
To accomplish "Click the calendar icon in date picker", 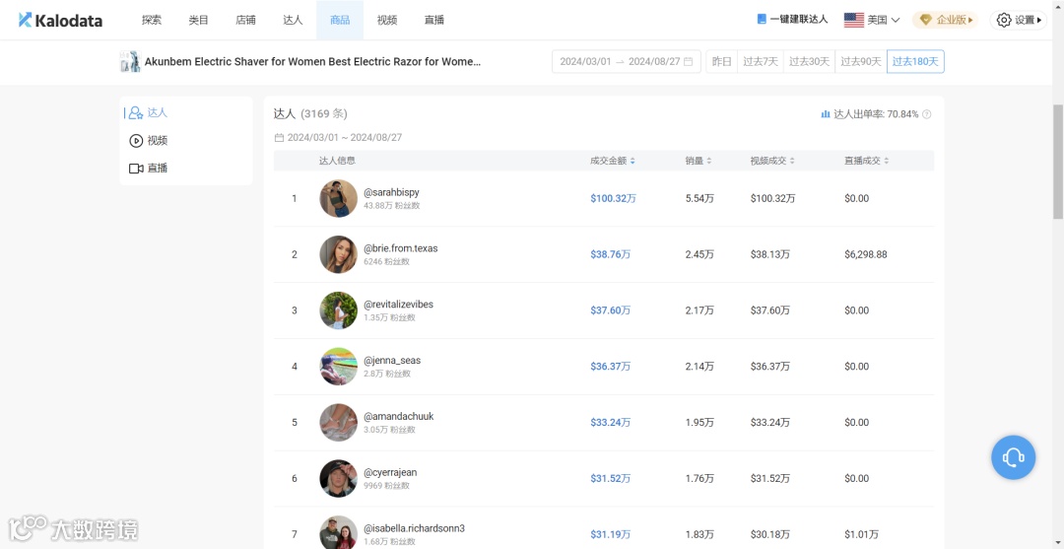I will tap(688, 62).
